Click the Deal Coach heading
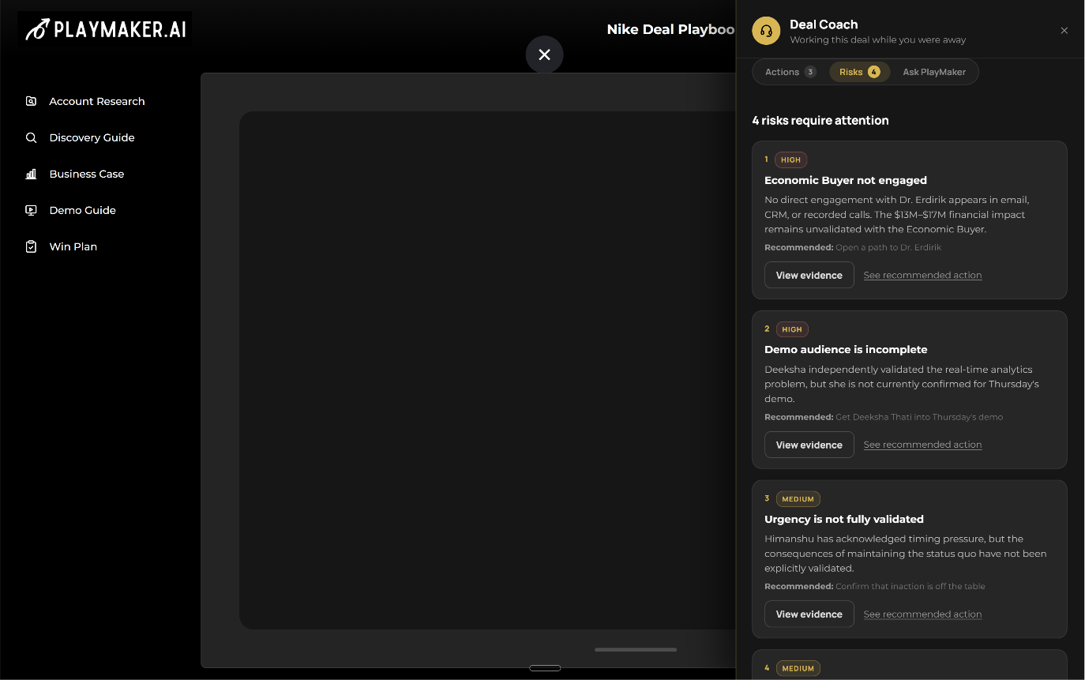Screen dimensions: 1085x680 pyautogui.click(x=824, y=24)
